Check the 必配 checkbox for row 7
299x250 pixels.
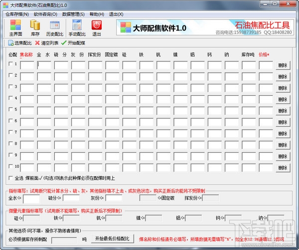(10, 132)
